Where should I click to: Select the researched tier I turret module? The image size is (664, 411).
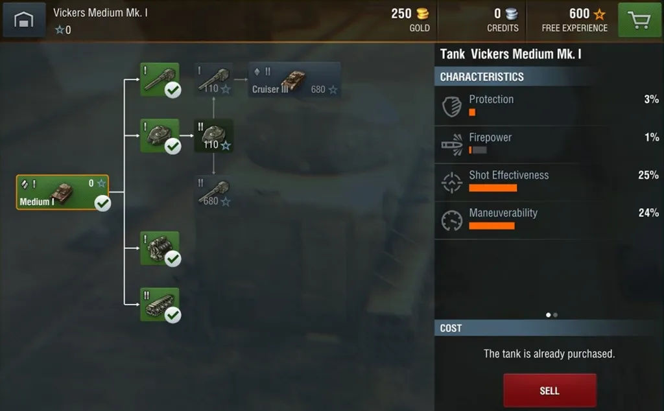coord(160,135)
